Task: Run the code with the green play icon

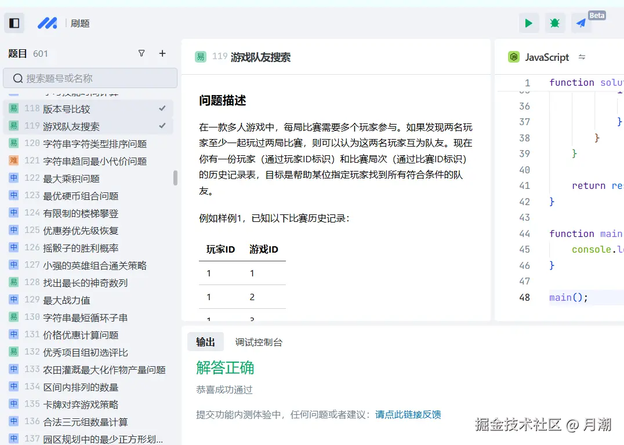Action: (528, 23)
